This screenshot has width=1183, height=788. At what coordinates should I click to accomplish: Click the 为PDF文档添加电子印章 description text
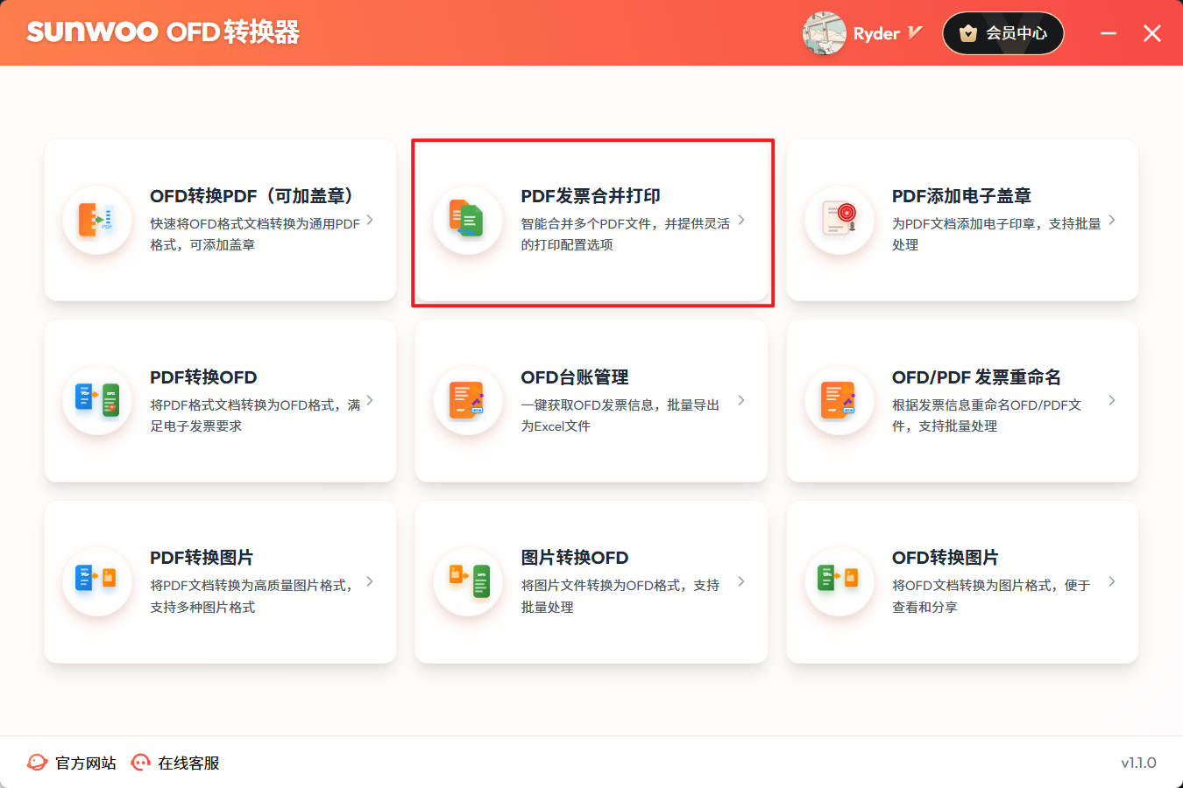[x=996, y=234]
